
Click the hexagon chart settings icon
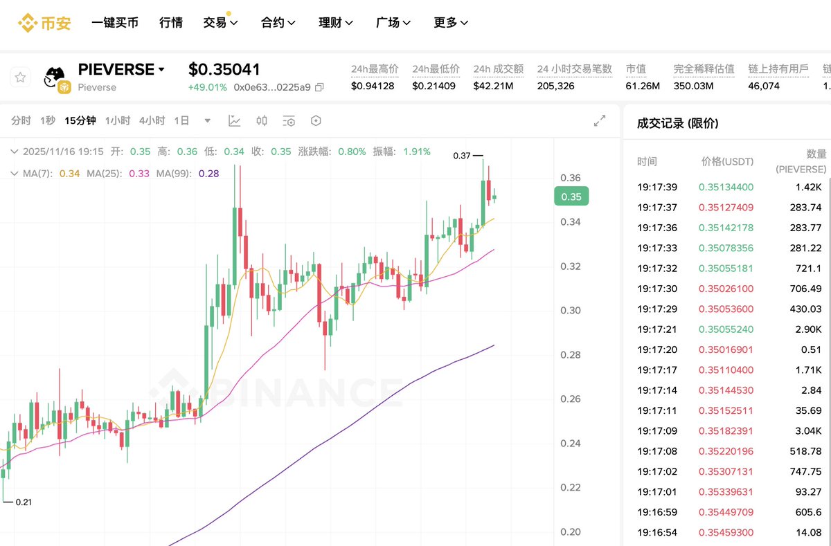pos(316,120)
